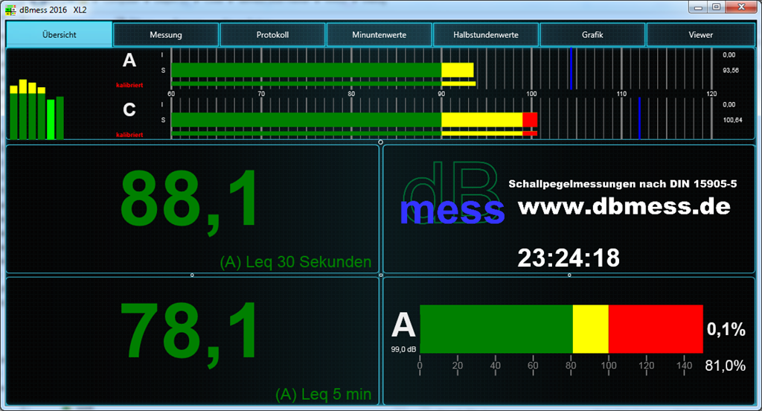Click the blue peak marker on C meter

[x=639, y=118]
